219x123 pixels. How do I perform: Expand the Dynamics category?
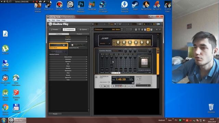(68, 61)
